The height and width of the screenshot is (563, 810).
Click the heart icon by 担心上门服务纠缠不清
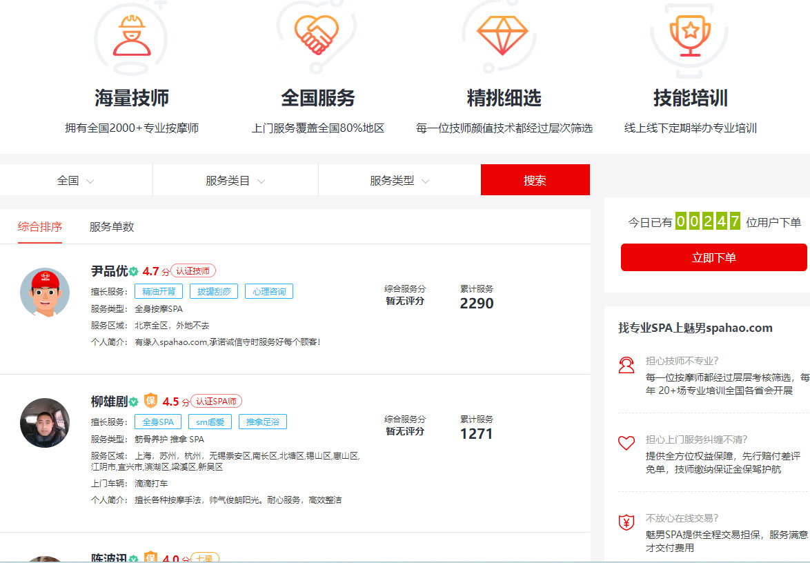(x=626, y=443)
